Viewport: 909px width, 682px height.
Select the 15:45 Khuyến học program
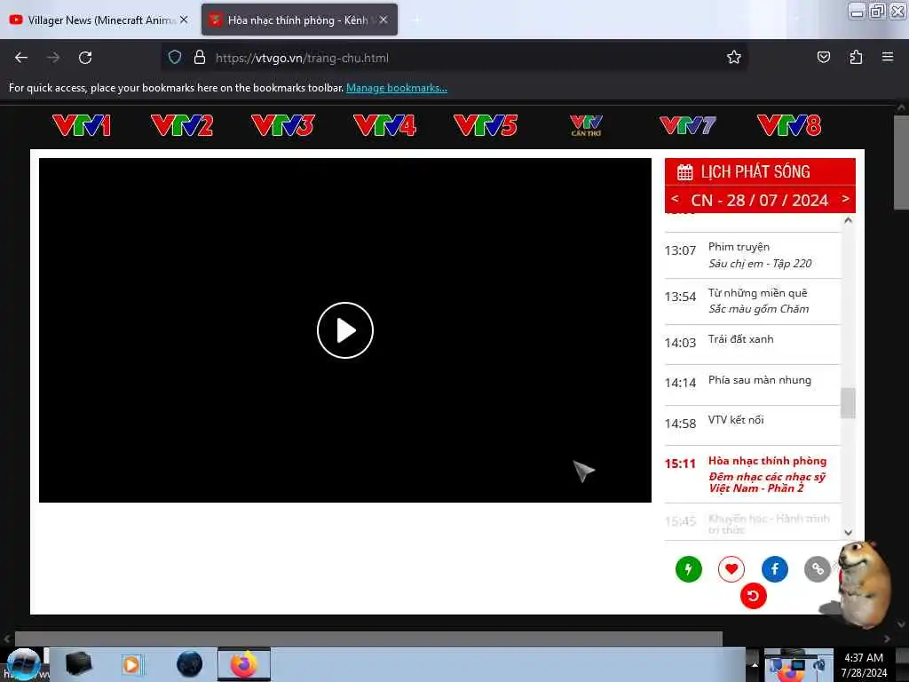[753, 522]
